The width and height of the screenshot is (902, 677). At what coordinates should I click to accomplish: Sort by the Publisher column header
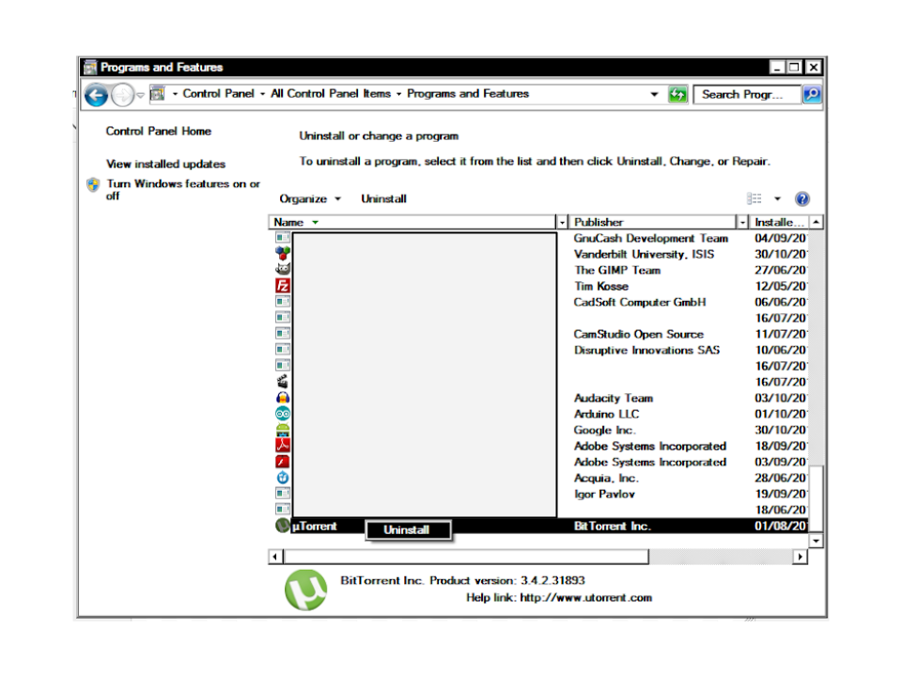(x=652, y=222)
